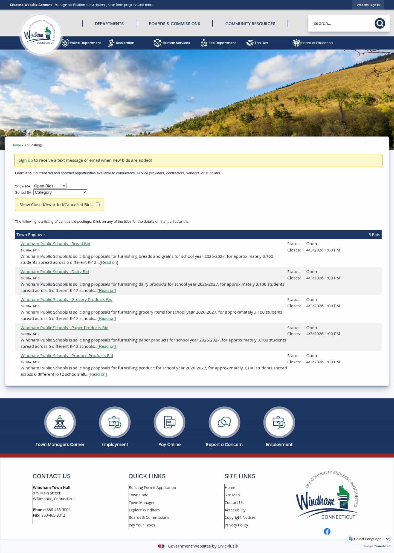394x553 pixels.
Task: Click the Fire Department flame icon
Action: [x=204, y=43]
